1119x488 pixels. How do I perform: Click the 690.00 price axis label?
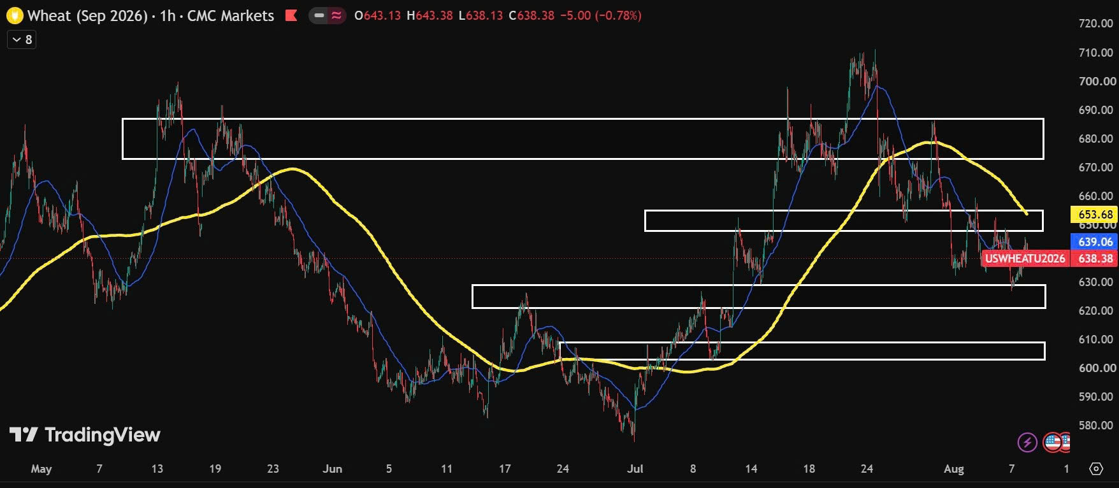(1096, 110)
